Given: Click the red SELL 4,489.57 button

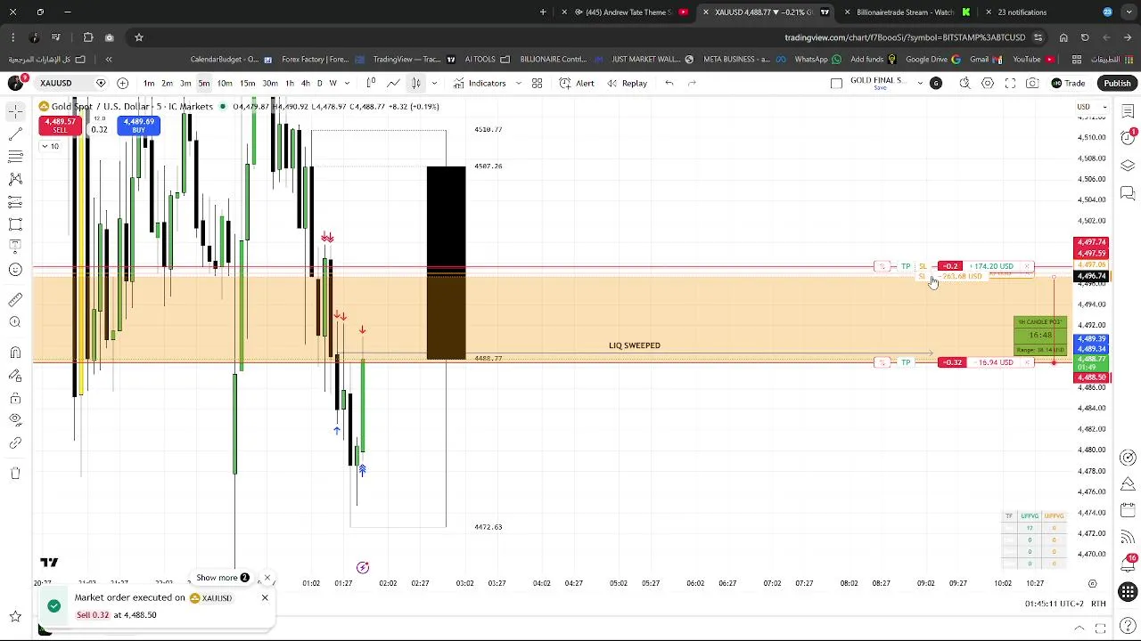Looking at the screenshot, I should click(60, 126).
